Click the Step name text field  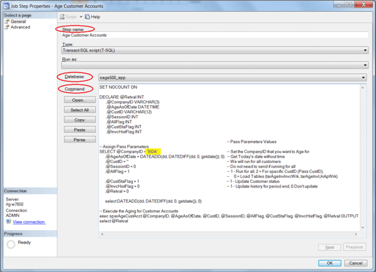(x=213, y=35)
